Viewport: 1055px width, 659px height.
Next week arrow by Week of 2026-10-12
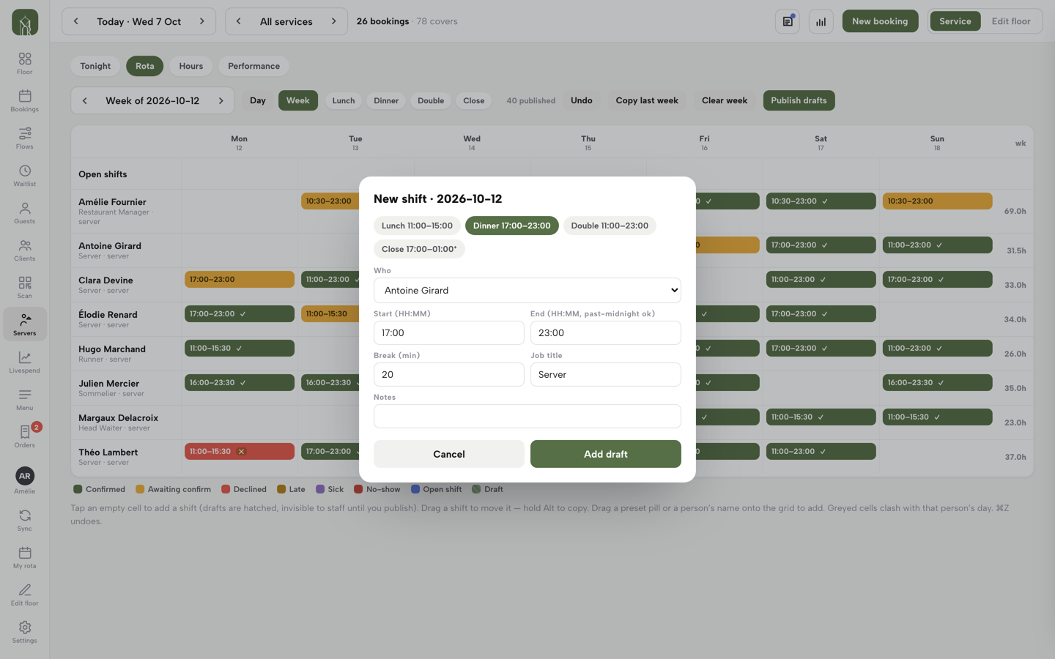pyautogui.click(x=221, y=100)
